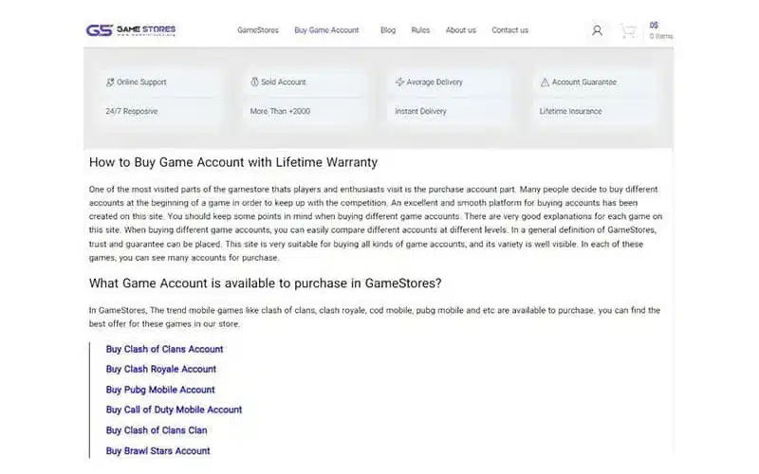759x474 pixels.
Task: Click the 'Account Guarantee' label
Action: [584, 82]
